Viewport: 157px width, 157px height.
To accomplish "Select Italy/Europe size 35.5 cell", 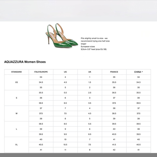I will (x=41, y=93).
